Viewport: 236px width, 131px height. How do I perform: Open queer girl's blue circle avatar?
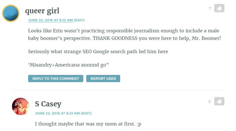[x=11, y=13]
